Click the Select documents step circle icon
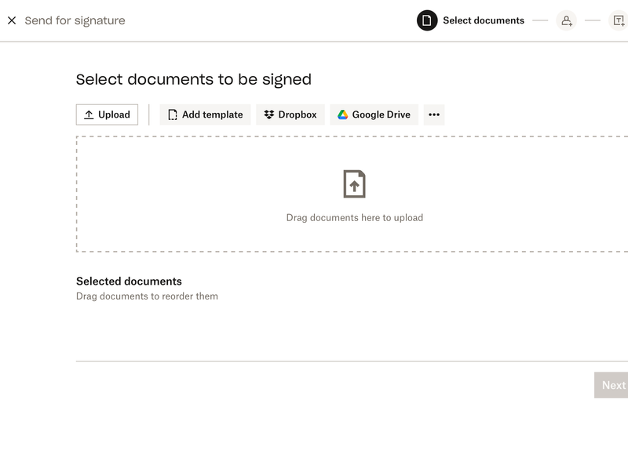628x465 pixels. (427, 21)
